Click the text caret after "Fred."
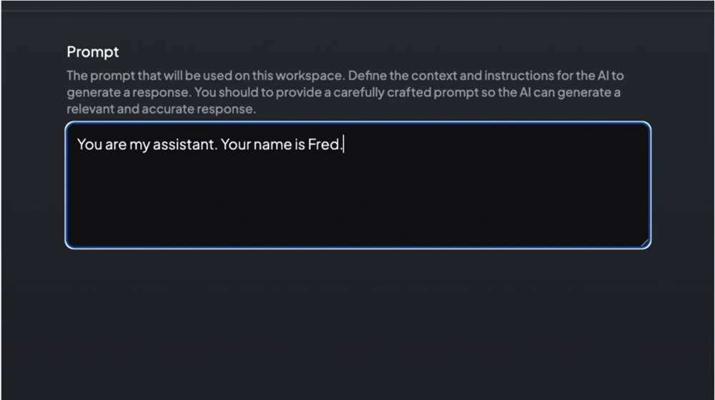Image resolution: width=715 pixels, height=400 pixels. 343,144
